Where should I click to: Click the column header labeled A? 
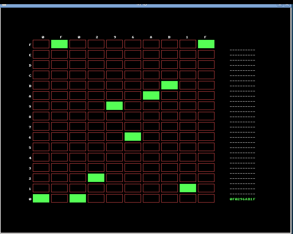151,37
